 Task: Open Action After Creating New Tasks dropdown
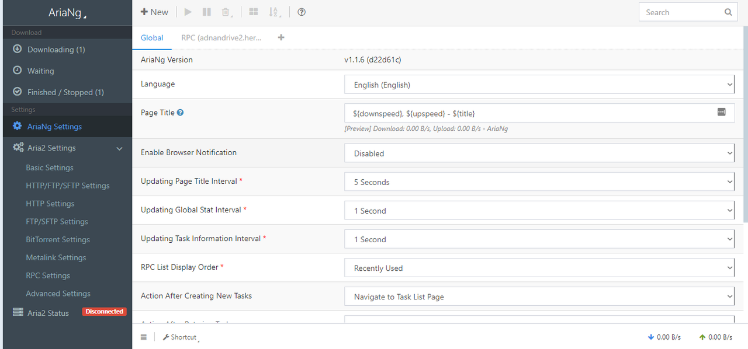[x=539, y=296]
